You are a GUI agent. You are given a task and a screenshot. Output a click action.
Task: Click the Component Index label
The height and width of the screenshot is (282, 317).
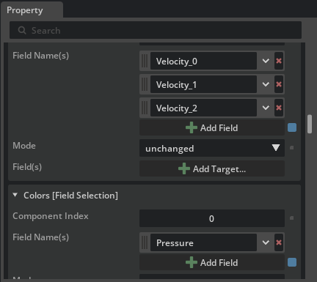point(51,216)
